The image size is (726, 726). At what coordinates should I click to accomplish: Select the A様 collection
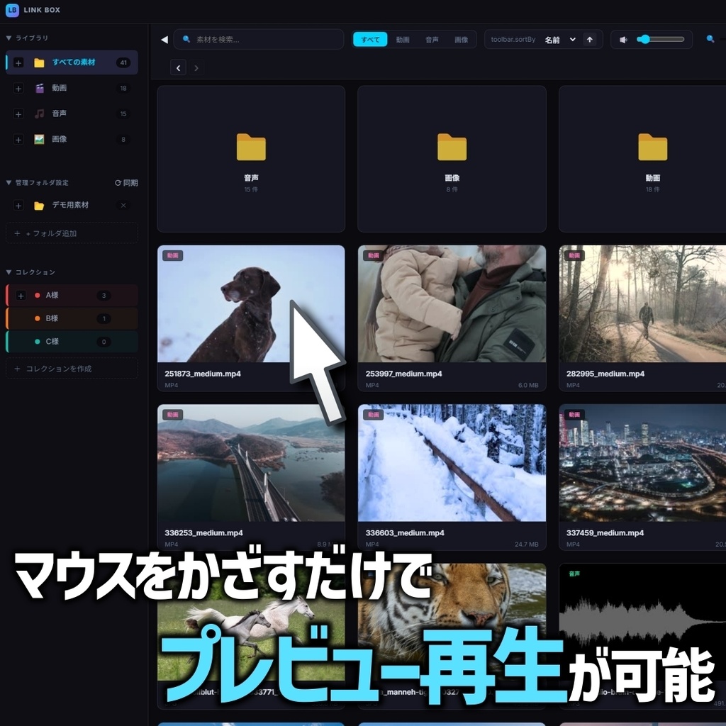coord(72,296)
